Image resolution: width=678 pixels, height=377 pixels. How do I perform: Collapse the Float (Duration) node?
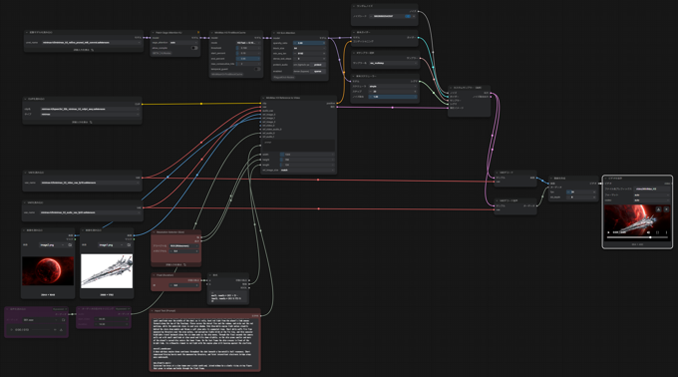tap(154, 275)
